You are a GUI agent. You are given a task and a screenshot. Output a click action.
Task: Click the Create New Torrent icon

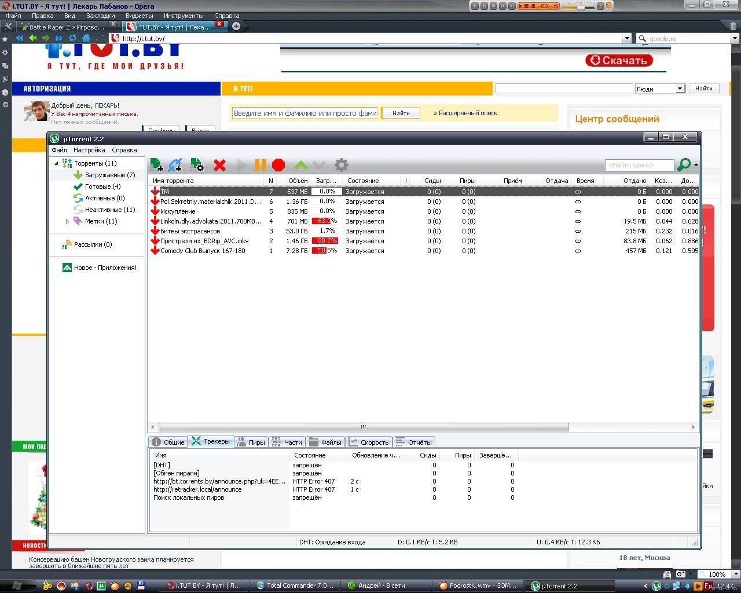point(197,165)
